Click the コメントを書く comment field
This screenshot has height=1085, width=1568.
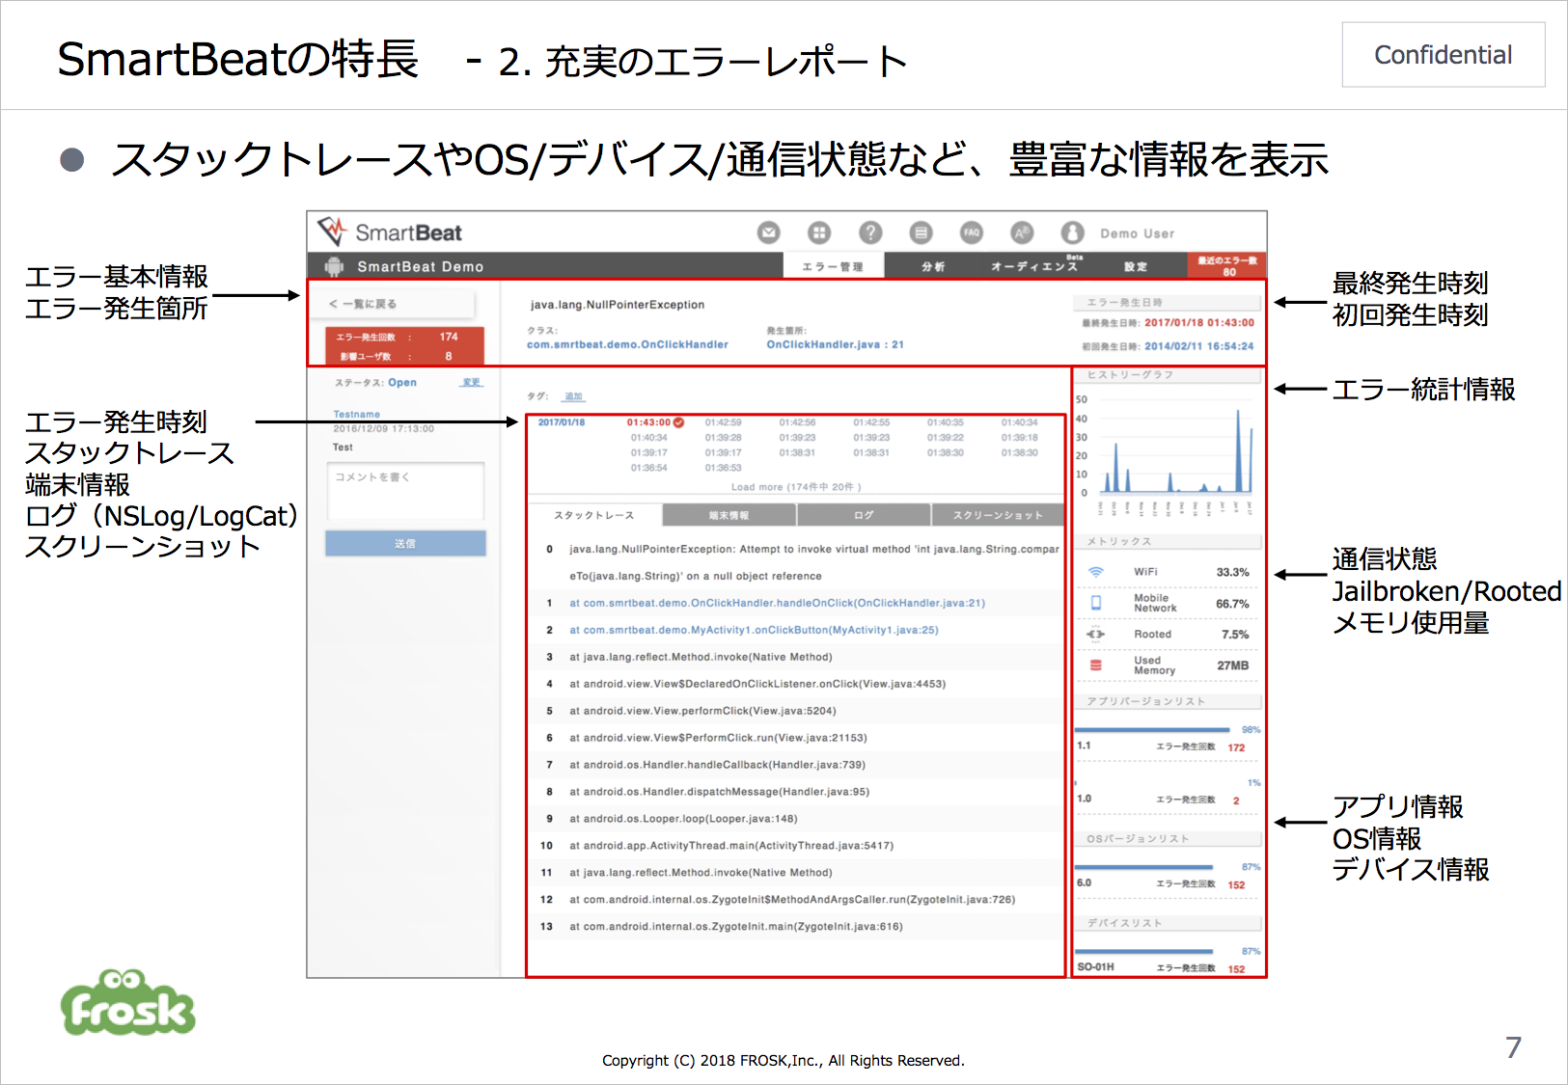405,491
